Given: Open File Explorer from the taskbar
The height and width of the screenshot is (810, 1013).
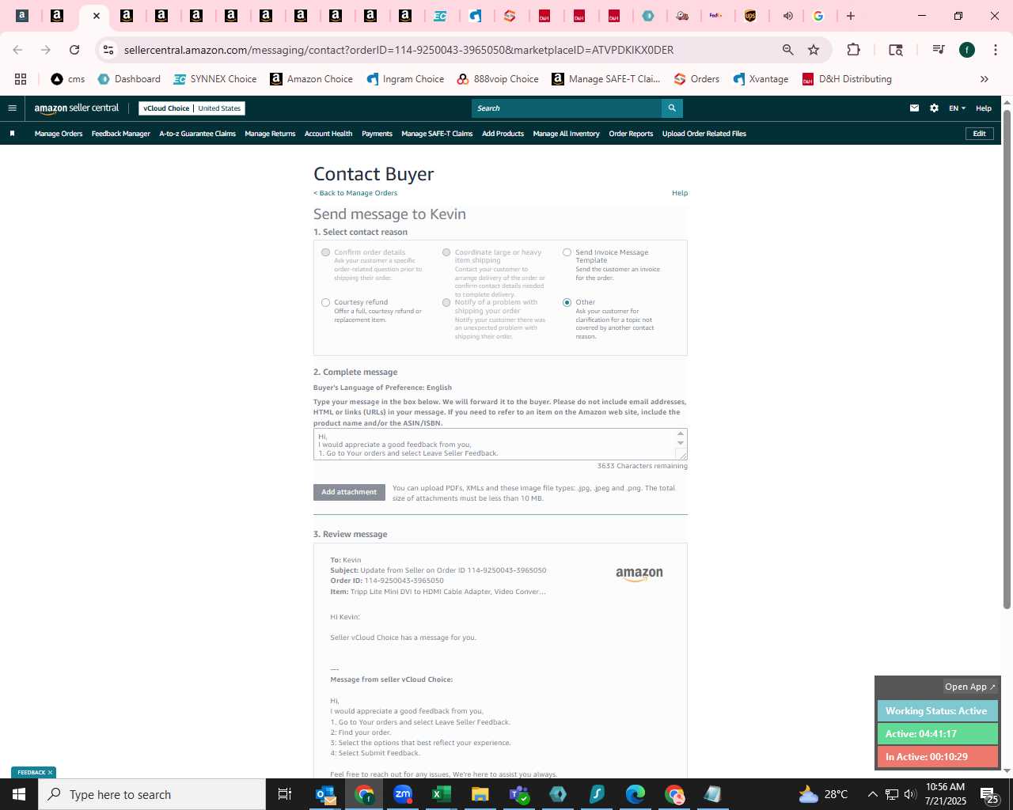Looking at the screenshot, I should click(480, 794).
